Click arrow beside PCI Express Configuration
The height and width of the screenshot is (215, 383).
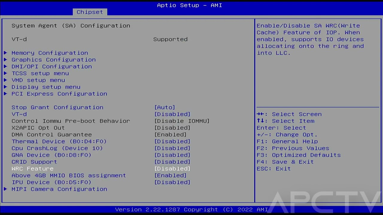click(x=6, y=94)
